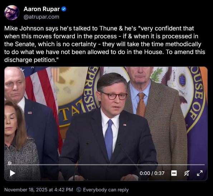Click the flag area of the video
The height and width of the screenshot is (196, 213).
click(41, 95)
